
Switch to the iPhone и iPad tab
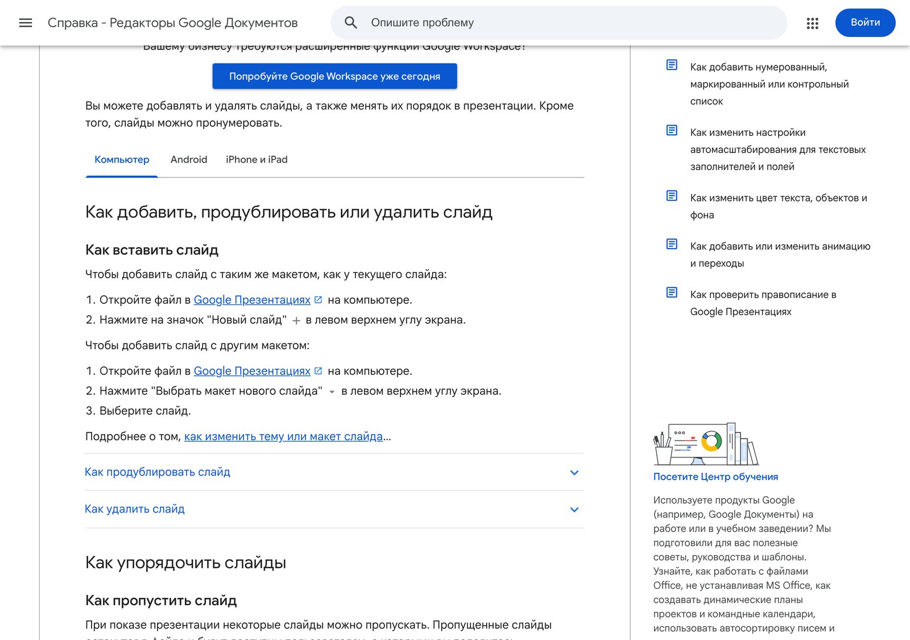point(257,160)
